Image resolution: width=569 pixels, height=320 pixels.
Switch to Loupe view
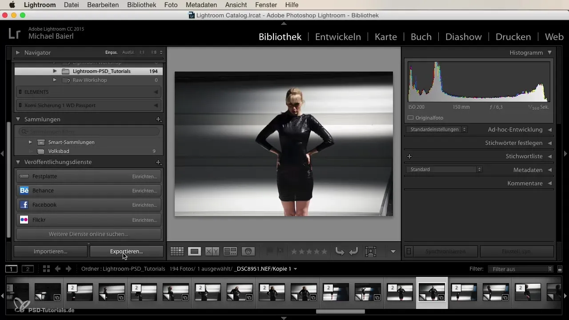point(194,252)
